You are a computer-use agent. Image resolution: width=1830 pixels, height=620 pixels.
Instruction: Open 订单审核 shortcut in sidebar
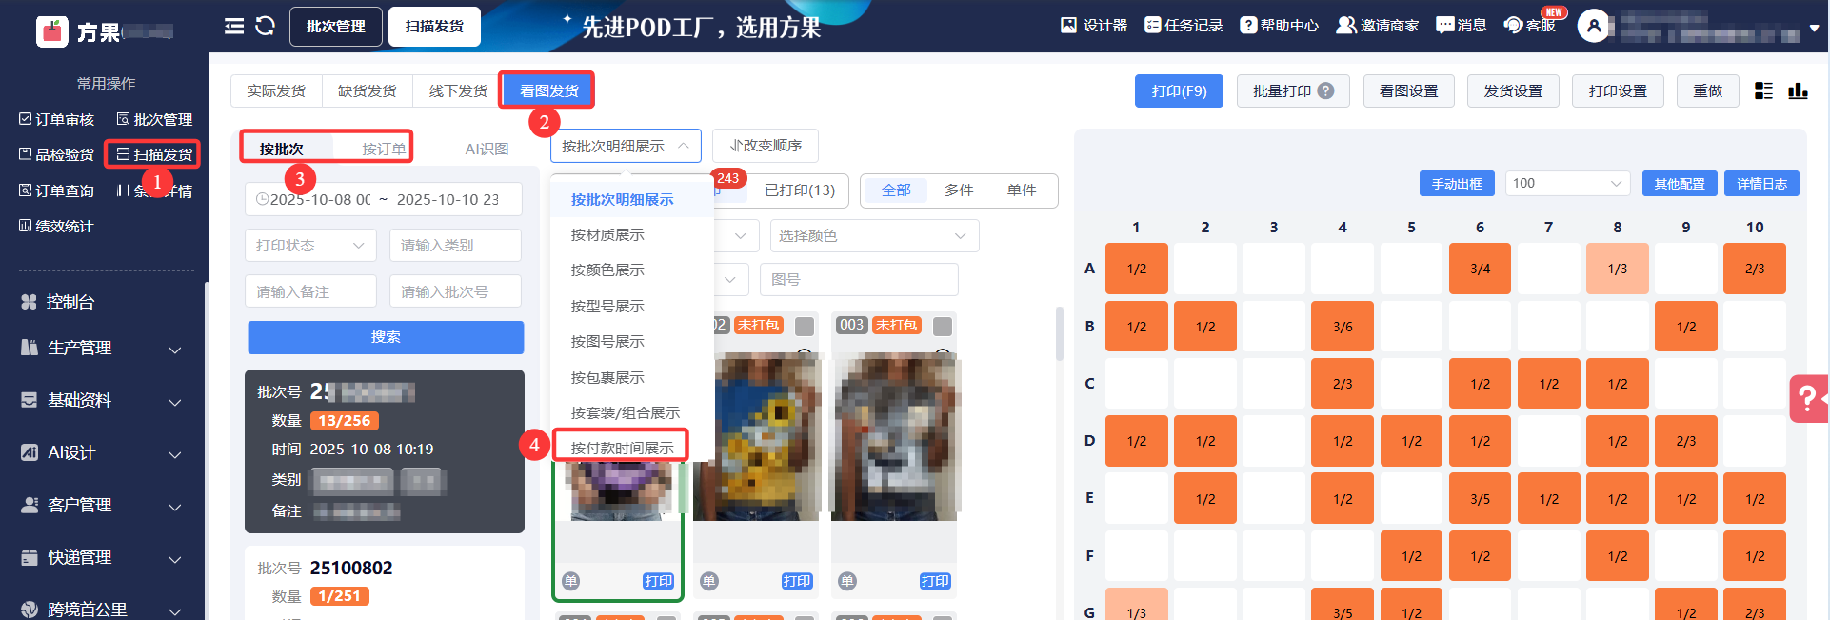[56, 119]
